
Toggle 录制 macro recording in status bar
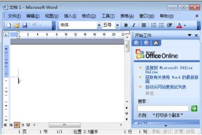tap(156, 132)
